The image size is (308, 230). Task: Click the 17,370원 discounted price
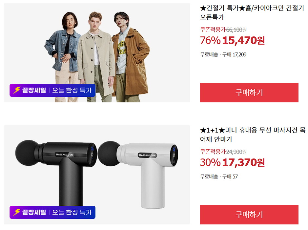tap(244, 162)
